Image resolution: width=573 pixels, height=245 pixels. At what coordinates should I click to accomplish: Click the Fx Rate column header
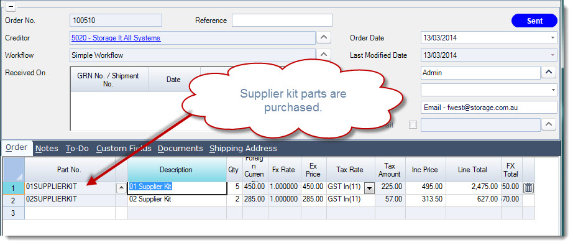coord(284,170)
